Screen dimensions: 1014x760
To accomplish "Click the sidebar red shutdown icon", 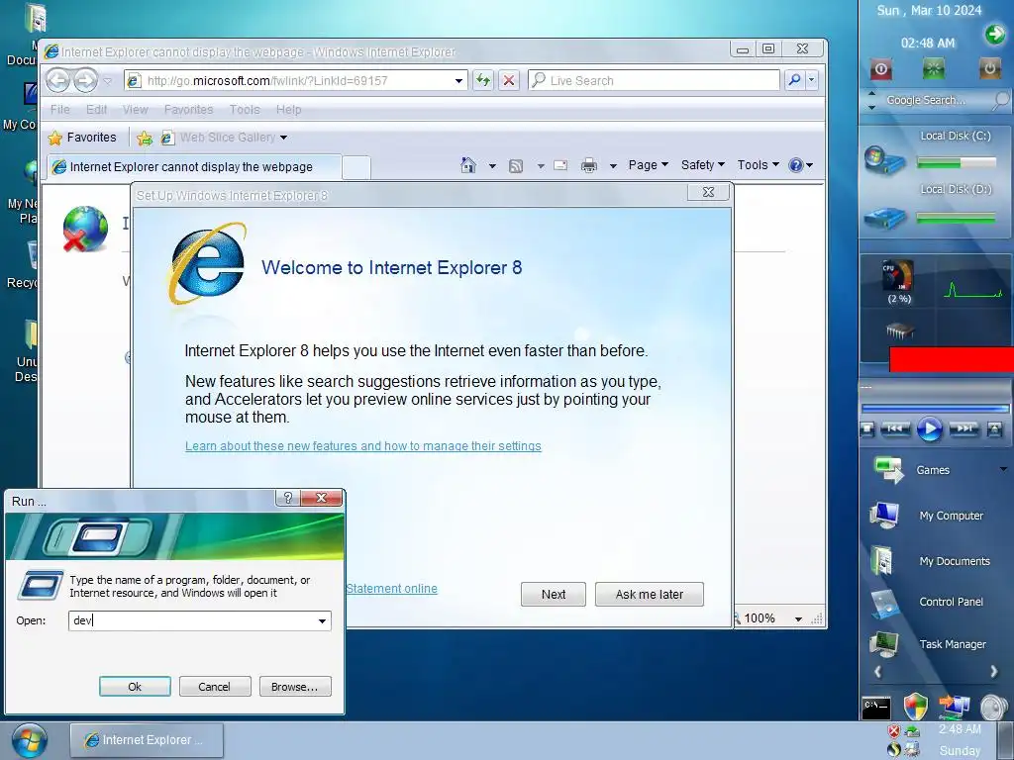I will pos(880,68).
